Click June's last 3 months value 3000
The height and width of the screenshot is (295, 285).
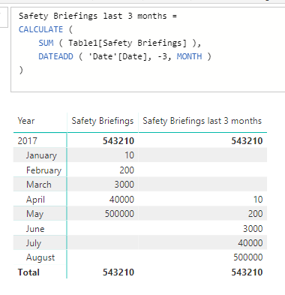point(253,229)
